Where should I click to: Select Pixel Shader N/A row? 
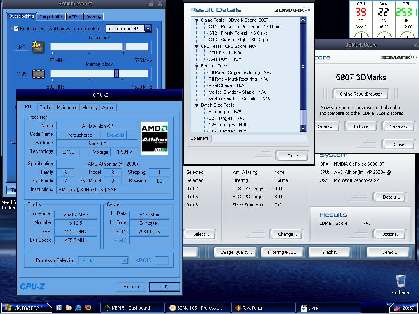click(x=226, y=86)
